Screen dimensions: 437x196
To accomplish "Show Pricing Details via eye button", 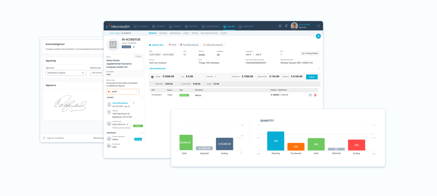I will pos(310,53).
